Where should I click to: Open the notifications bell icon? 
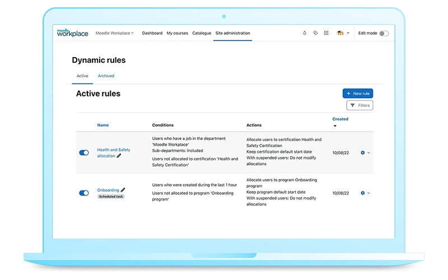(305, 33)
